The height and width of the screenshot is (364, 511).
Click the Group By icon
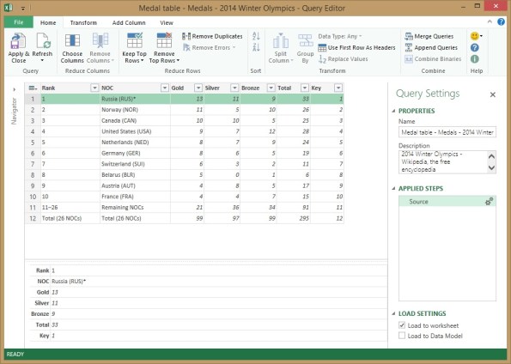(x=306, y=41)
